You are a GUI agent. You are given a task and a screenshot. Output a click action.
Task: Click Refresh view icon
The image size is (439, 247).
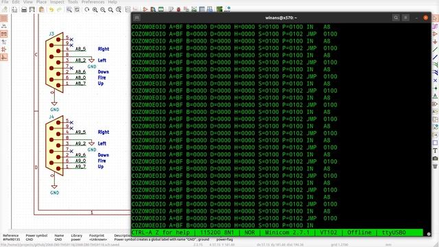(x=87, y=10)
